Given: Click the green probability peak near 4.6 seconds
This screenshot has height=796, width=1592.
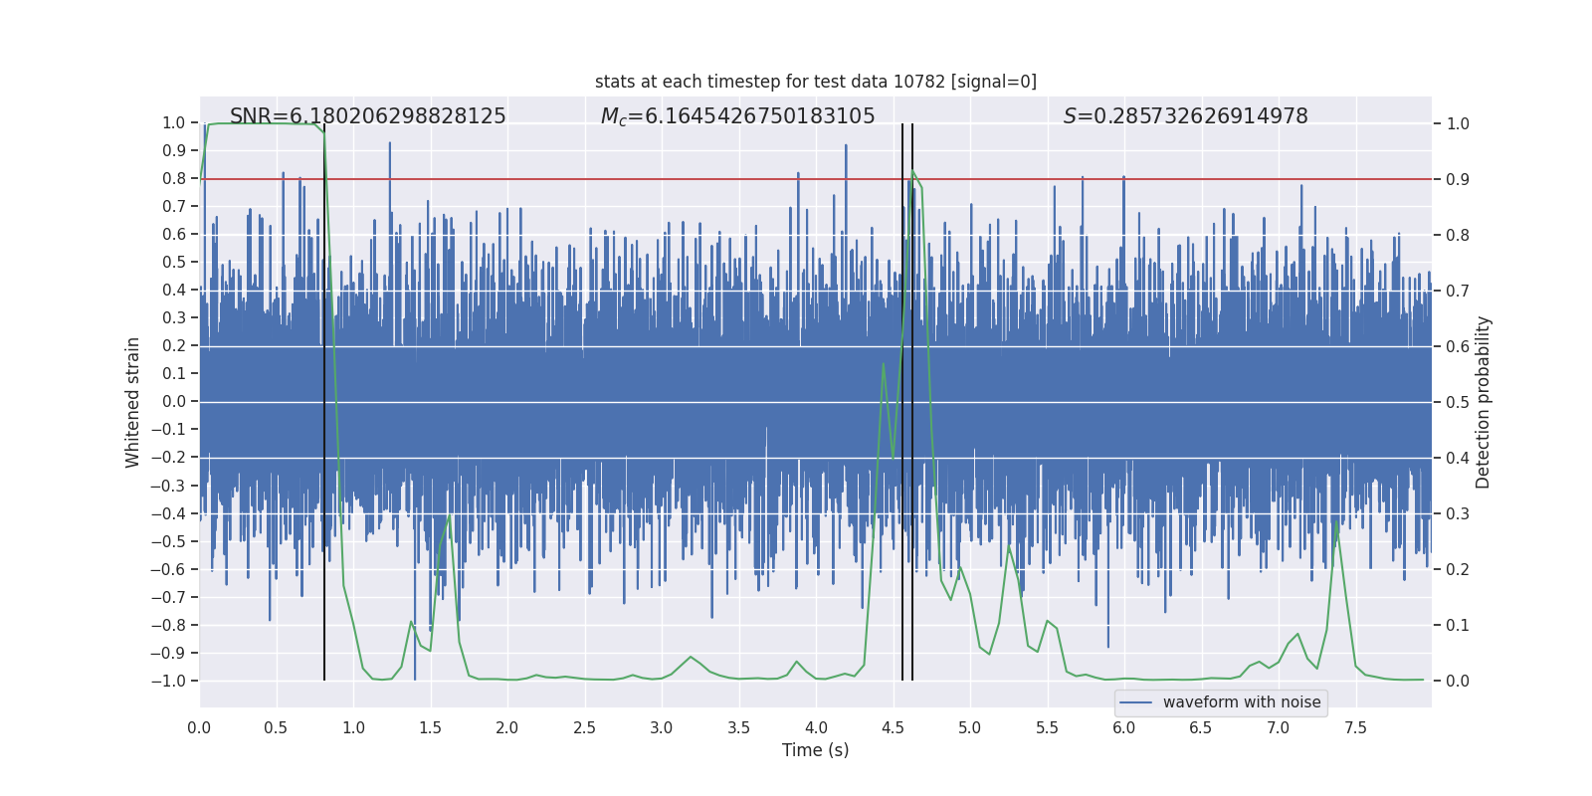Looking at the screenshot, I should click(x=913, y=172).
